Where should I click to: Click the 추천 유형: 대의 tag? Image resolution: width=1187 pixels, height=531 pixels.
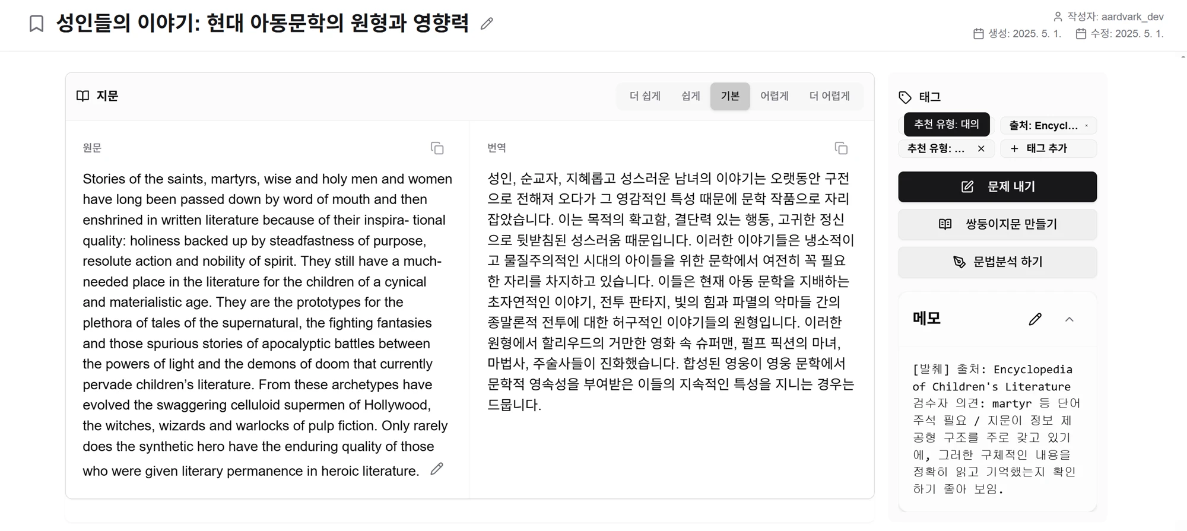[947, 125]
